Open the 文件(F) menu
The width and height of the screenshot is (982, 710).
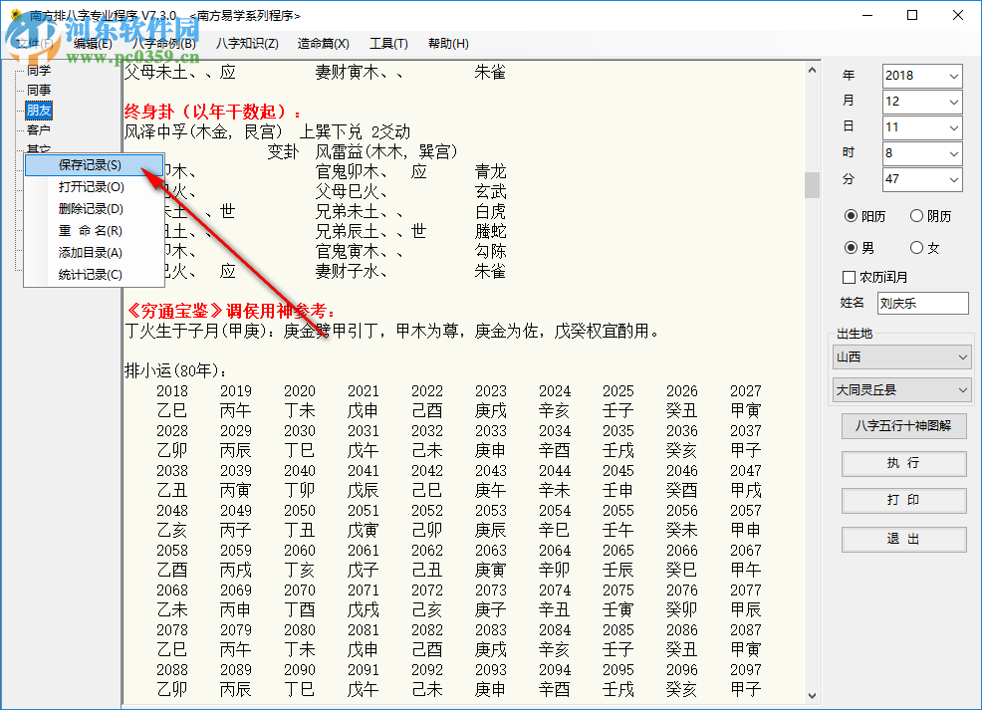[x=35, y=43]
